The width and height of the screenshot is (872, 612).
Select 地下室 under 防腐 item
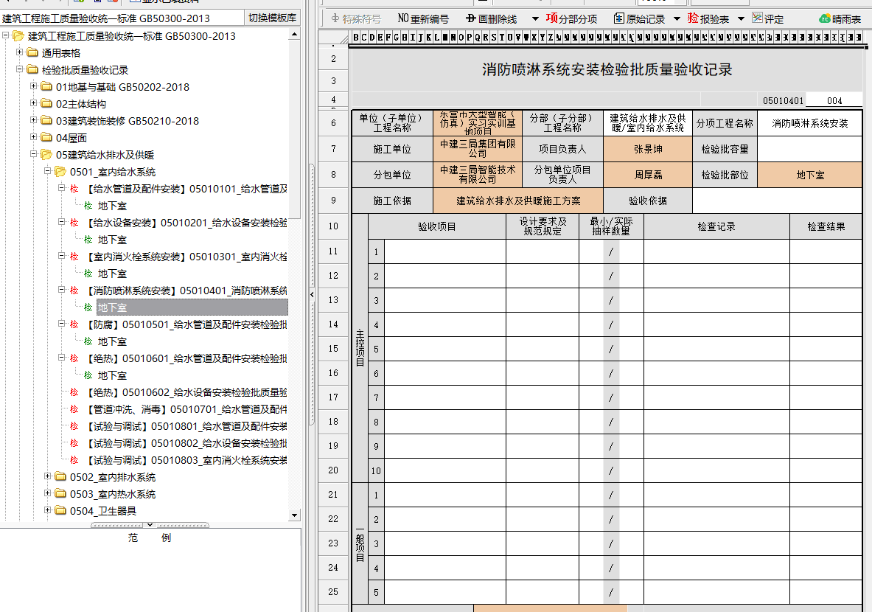pyautogui.click(x=112, y=341)
